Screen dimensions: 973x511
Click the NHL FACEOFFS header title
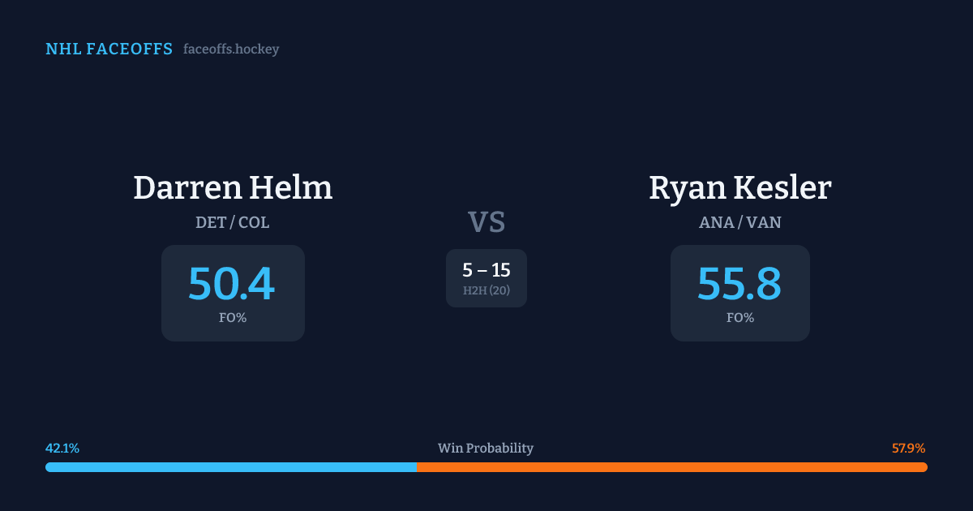(x=109, y=49)
